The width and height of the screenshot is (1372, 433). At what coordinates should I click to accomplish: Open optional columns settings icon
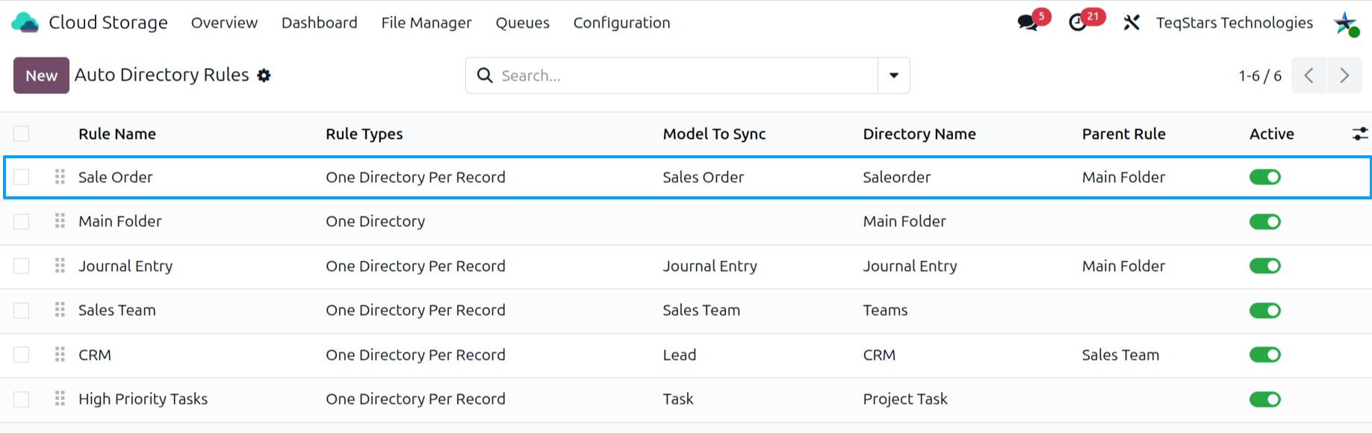1360,134
